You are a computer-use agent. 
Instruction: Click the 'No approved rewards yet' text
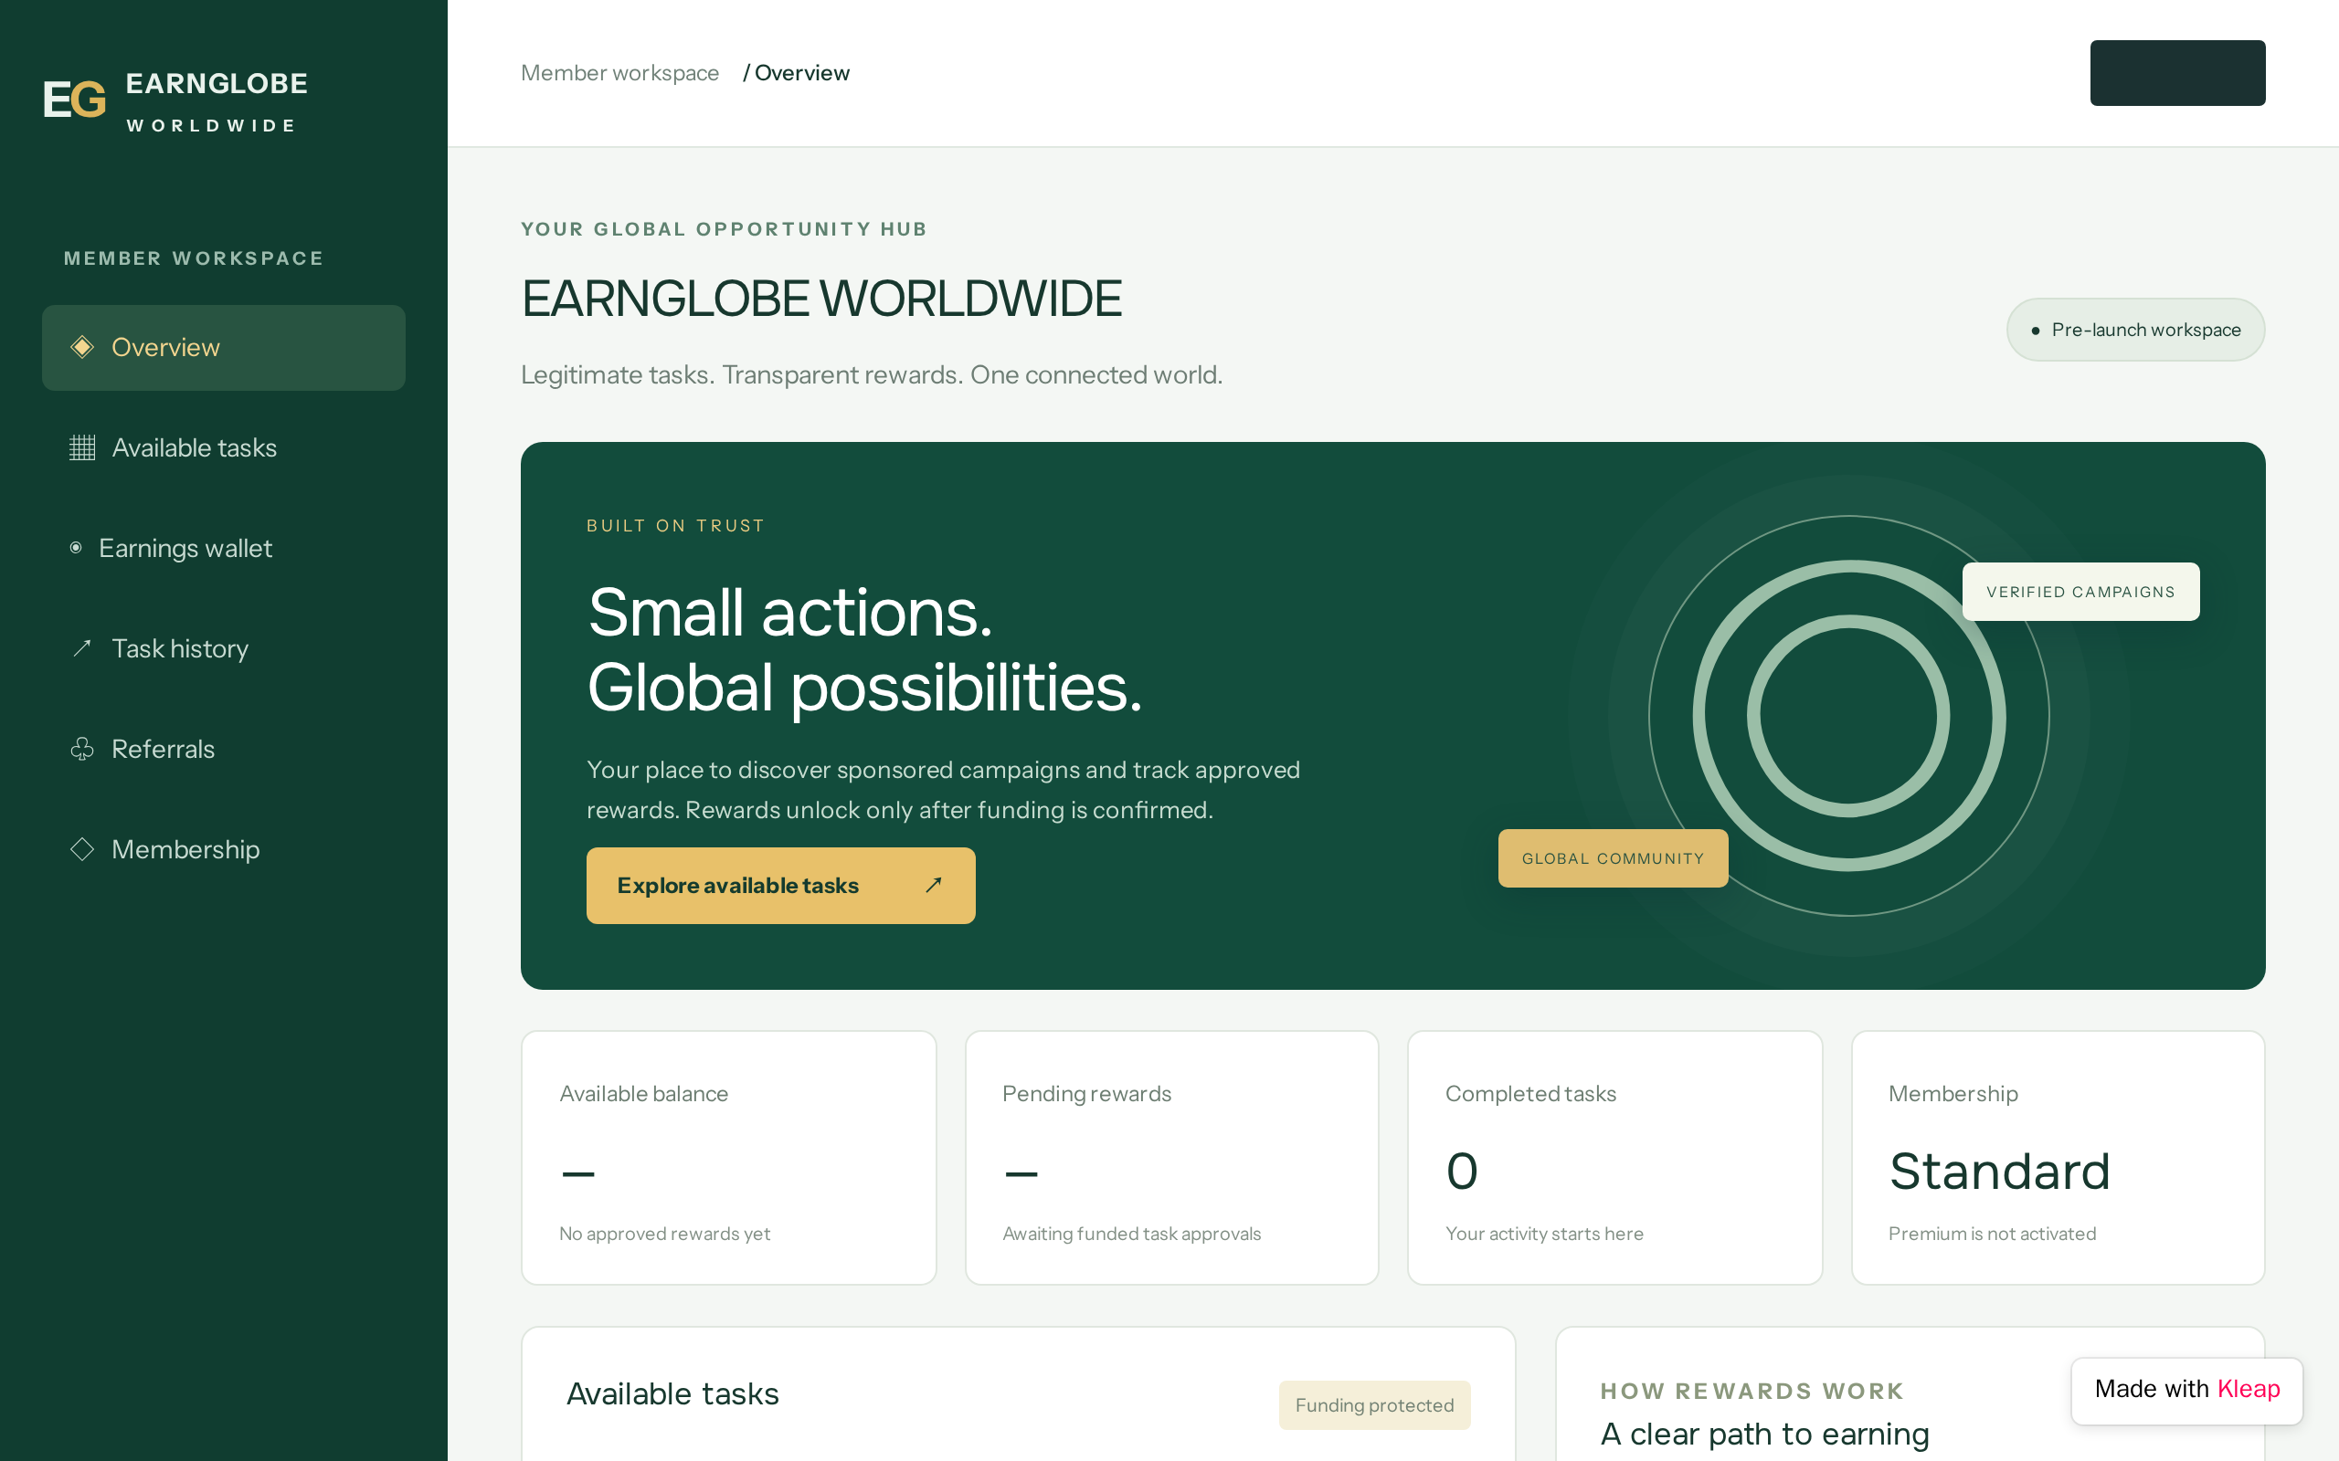coord(664,1234)
